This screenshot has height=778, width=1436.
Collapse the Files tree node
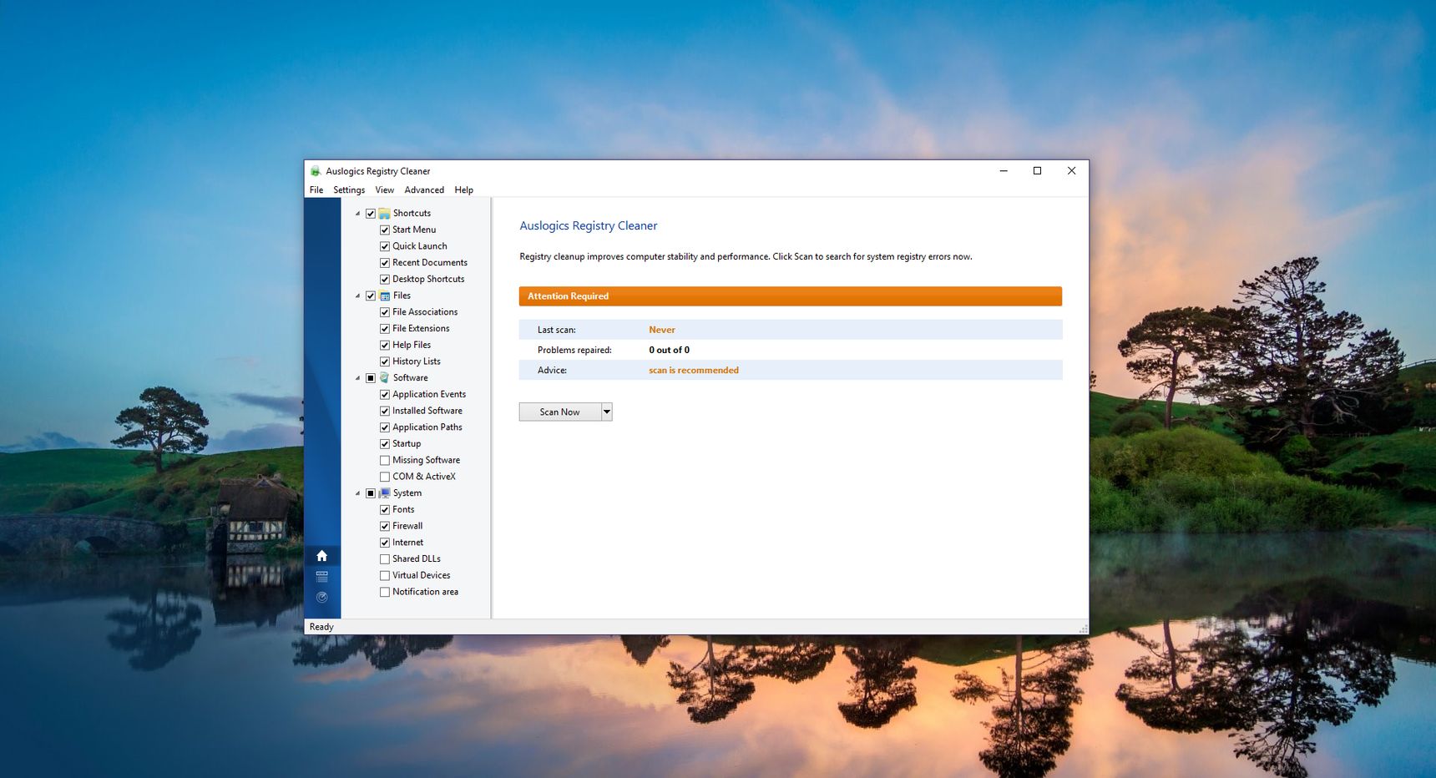tap(358, 296)
